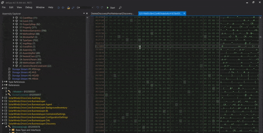Click the Assembly Explorer scroll-up arrow
Screen dimensions: 263x133
[87, 17]
